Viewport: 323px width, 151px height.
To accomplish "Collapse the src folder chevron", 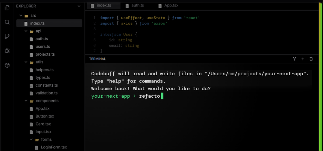I will click(x=20, y=16).
